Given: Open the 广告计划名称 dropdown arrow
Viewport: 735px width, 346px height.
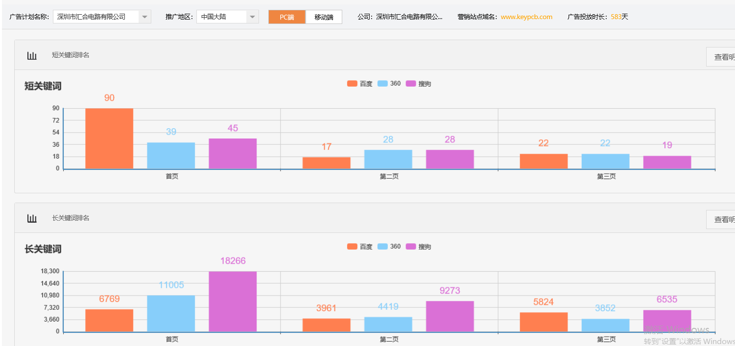Looking at the screenshot, I should point(144,17).
